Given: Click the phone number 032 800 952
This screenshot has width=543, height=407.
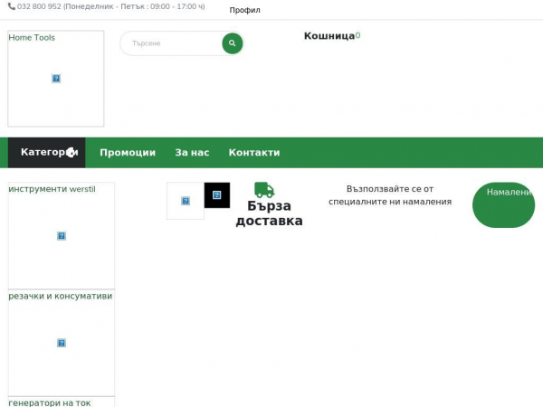Looking at the screenshot, I should [x=39, y=6].
